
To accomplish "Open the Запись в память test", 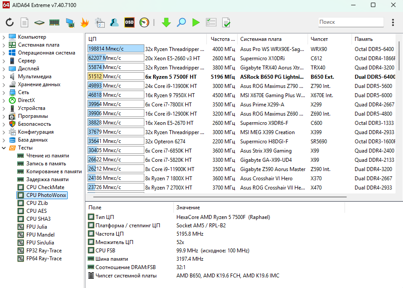I will click(x=46, y=164).
